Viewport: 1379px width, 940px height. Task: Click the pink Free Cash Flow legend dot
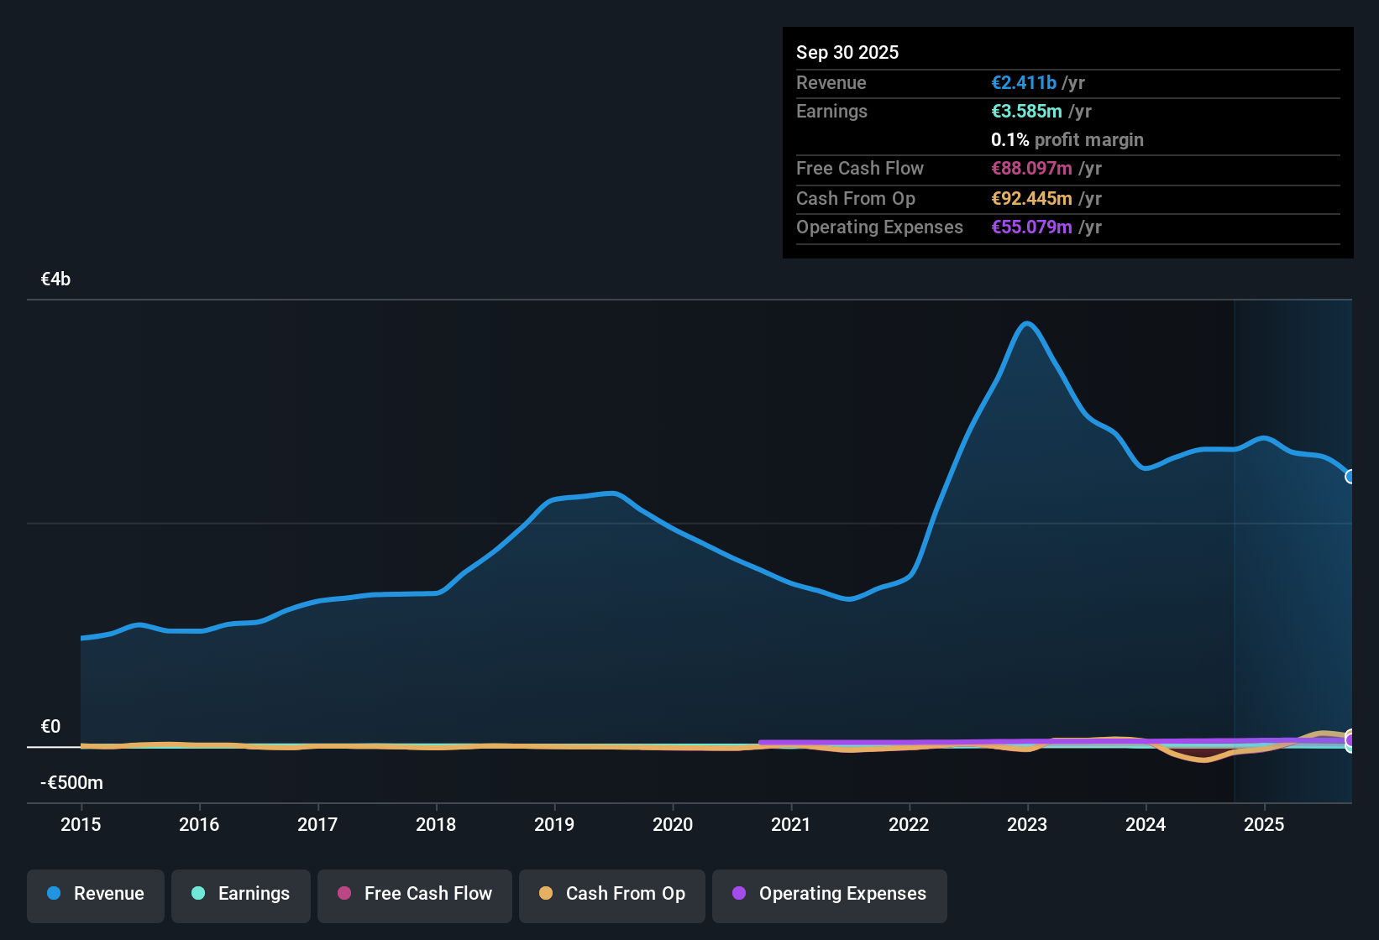tap(343, 894)
